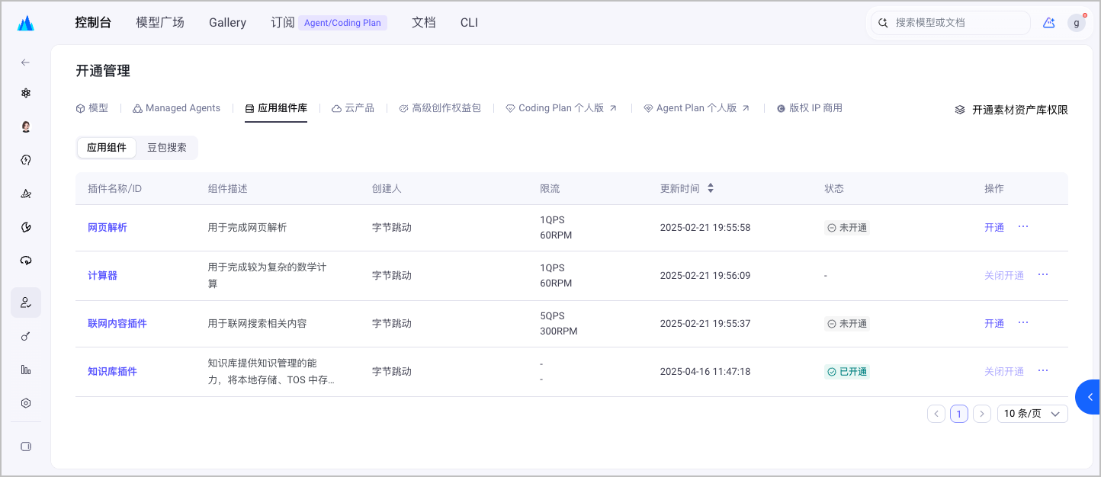
Task: Click 关闭开通 for 知识库插件
Action: tap(1004, 372)
